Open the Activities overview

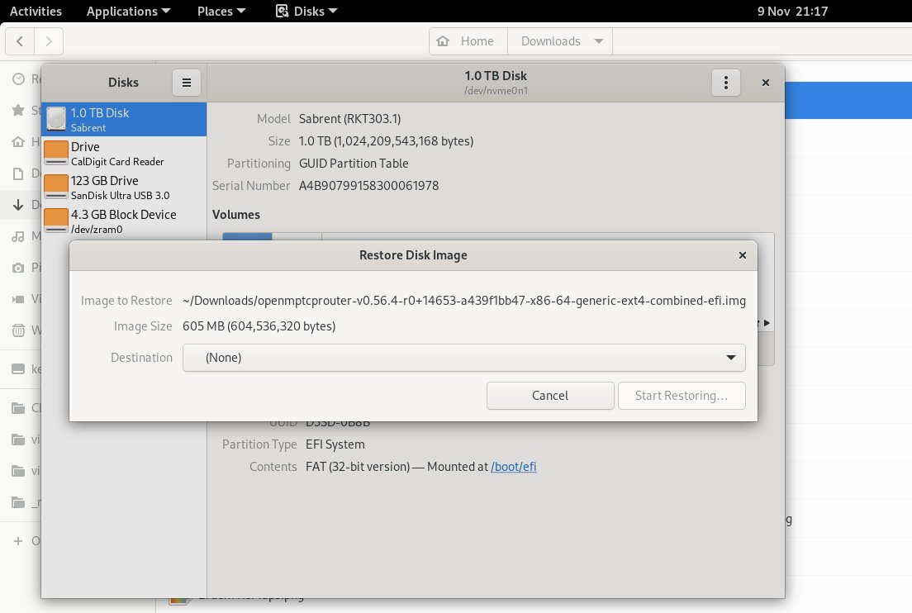36,11
